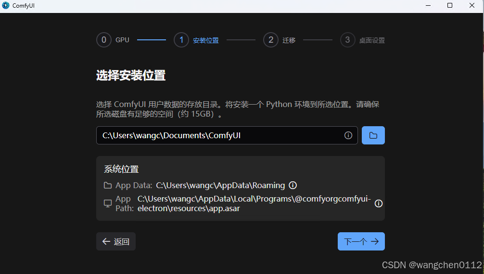Viewport: 484px width, 274px height.
Task: Minimize the ComfyUI window
Action: click(x=428, y=6)
